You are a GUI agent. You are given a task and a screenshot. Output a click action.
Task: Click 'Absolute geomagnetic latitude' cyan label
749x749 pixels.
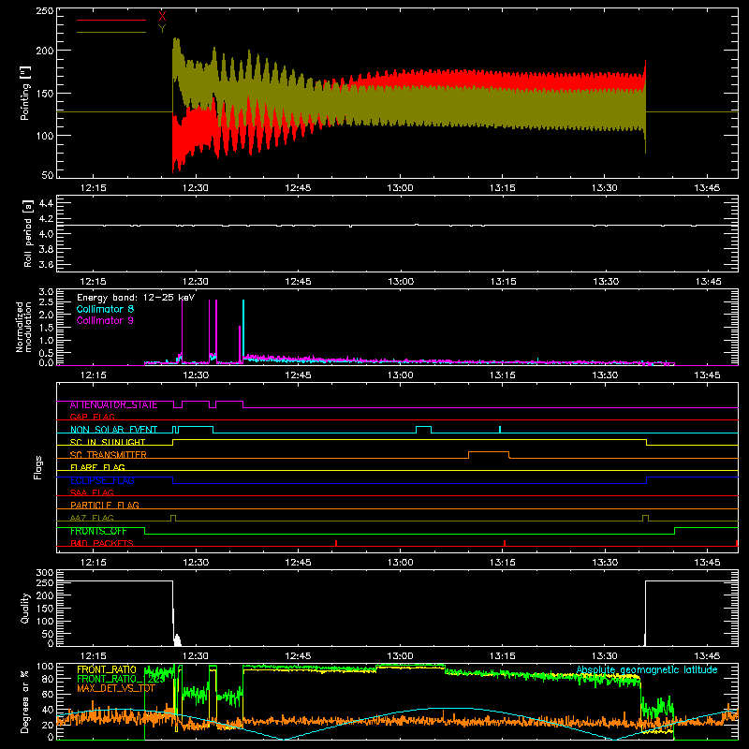point(647,670)
